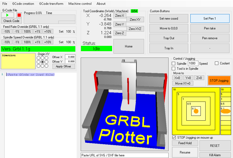Open the GCode creation menu
The width and height of the screenshot is (233, 158).
click(23, 4)
